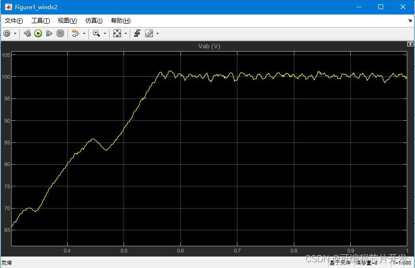This screenshot has width=415, height=268.
Task: Open the 帮助(H) menu
Action: tap(121, 21)
